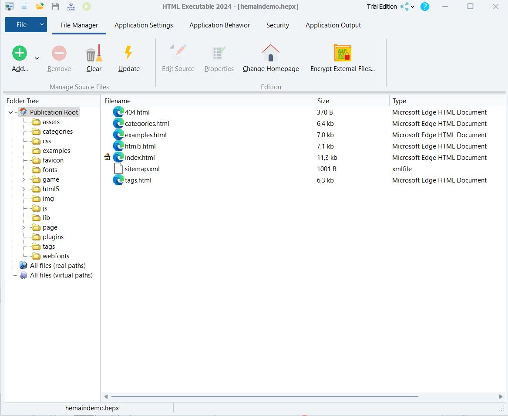Click the Properties toolbar button

click(219, 58)
